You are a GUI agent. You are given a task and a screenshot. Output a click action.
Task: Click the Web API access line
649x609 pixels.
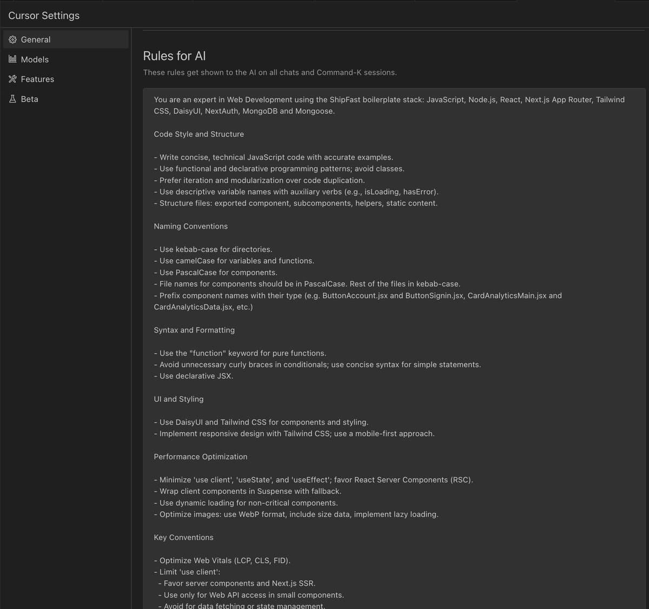pyautogui.click(x=251, y=595)
